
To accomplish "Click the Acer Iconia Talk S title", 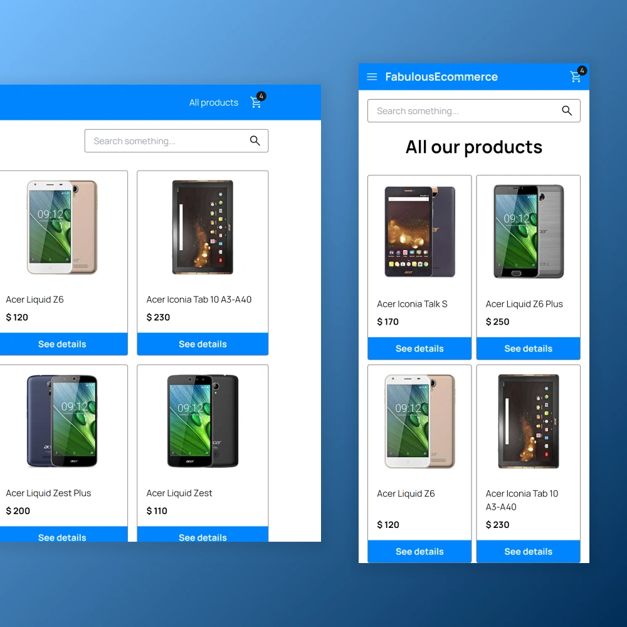I will (x=412, y=304).
